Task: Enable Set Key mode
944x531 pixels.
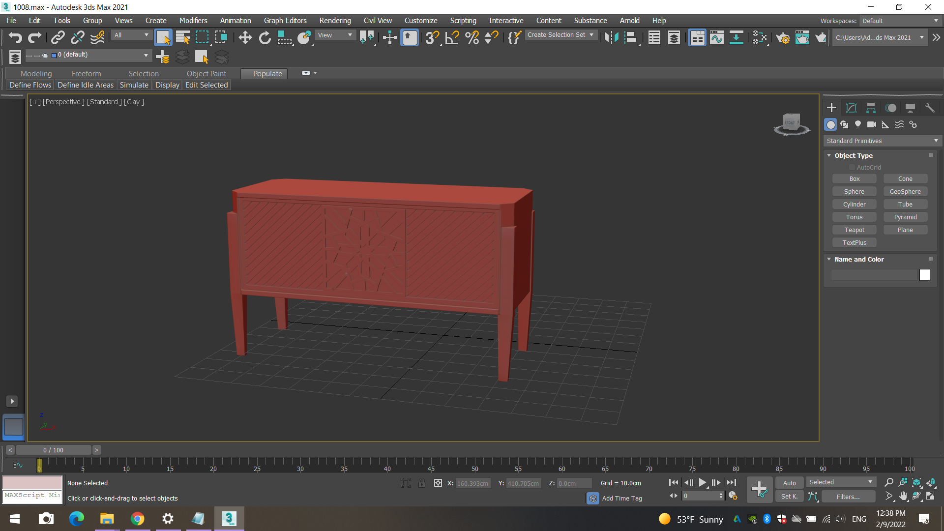Action: point(789,497)
